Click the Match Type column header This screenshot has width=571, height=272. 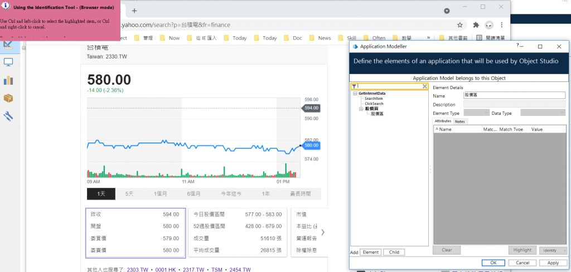tap(514, 129)
